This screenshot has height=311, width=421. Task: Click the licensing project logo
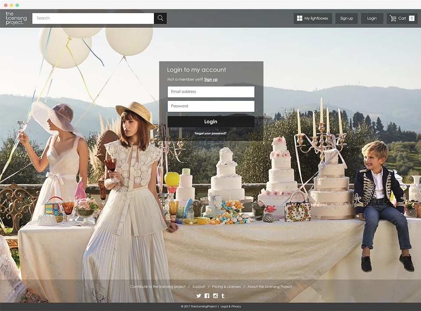tap(16, 18)
